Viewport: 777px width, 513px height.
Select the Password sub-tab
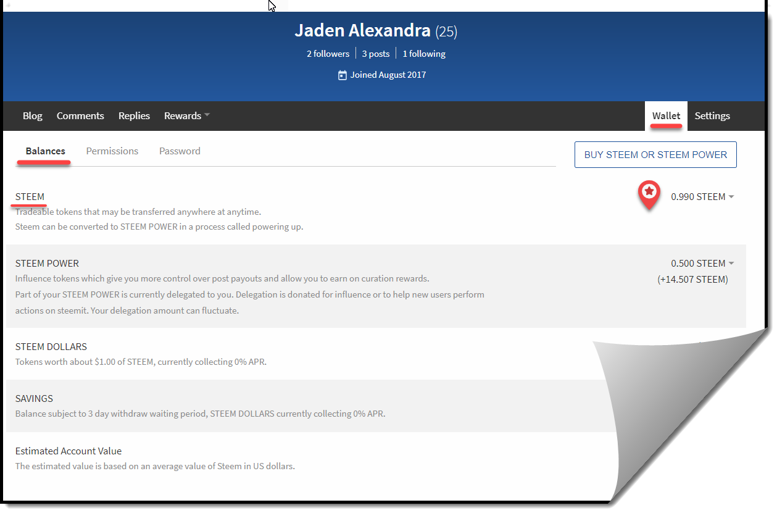(180, 151)
